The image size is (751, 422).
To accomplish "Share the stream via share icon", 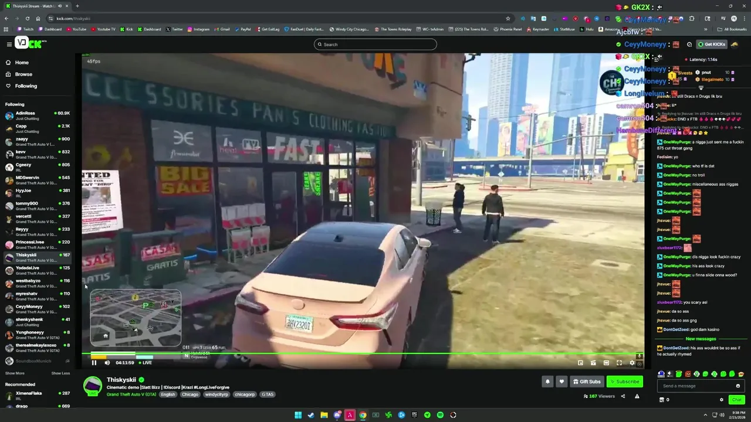I will tap(623, 396).
